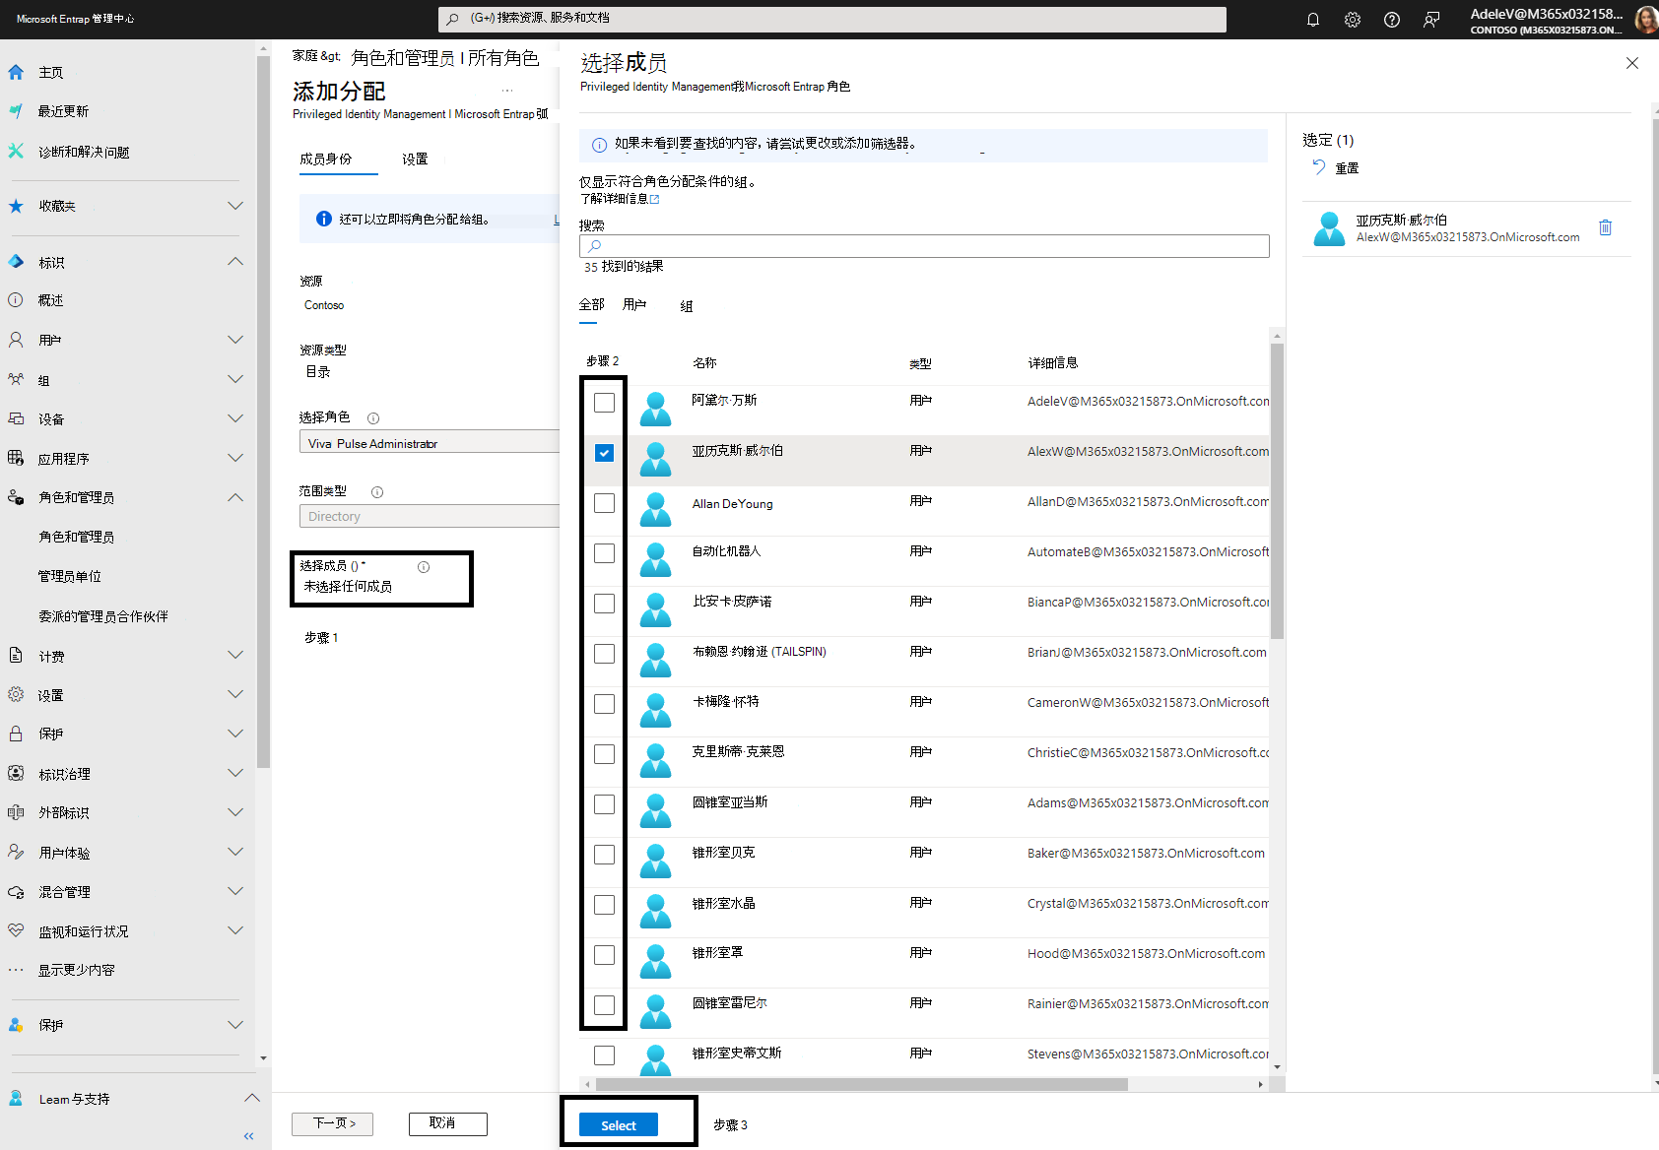
Task: Open the 角色和管理员 sidebar icon
Action: (x=16, y=497)
